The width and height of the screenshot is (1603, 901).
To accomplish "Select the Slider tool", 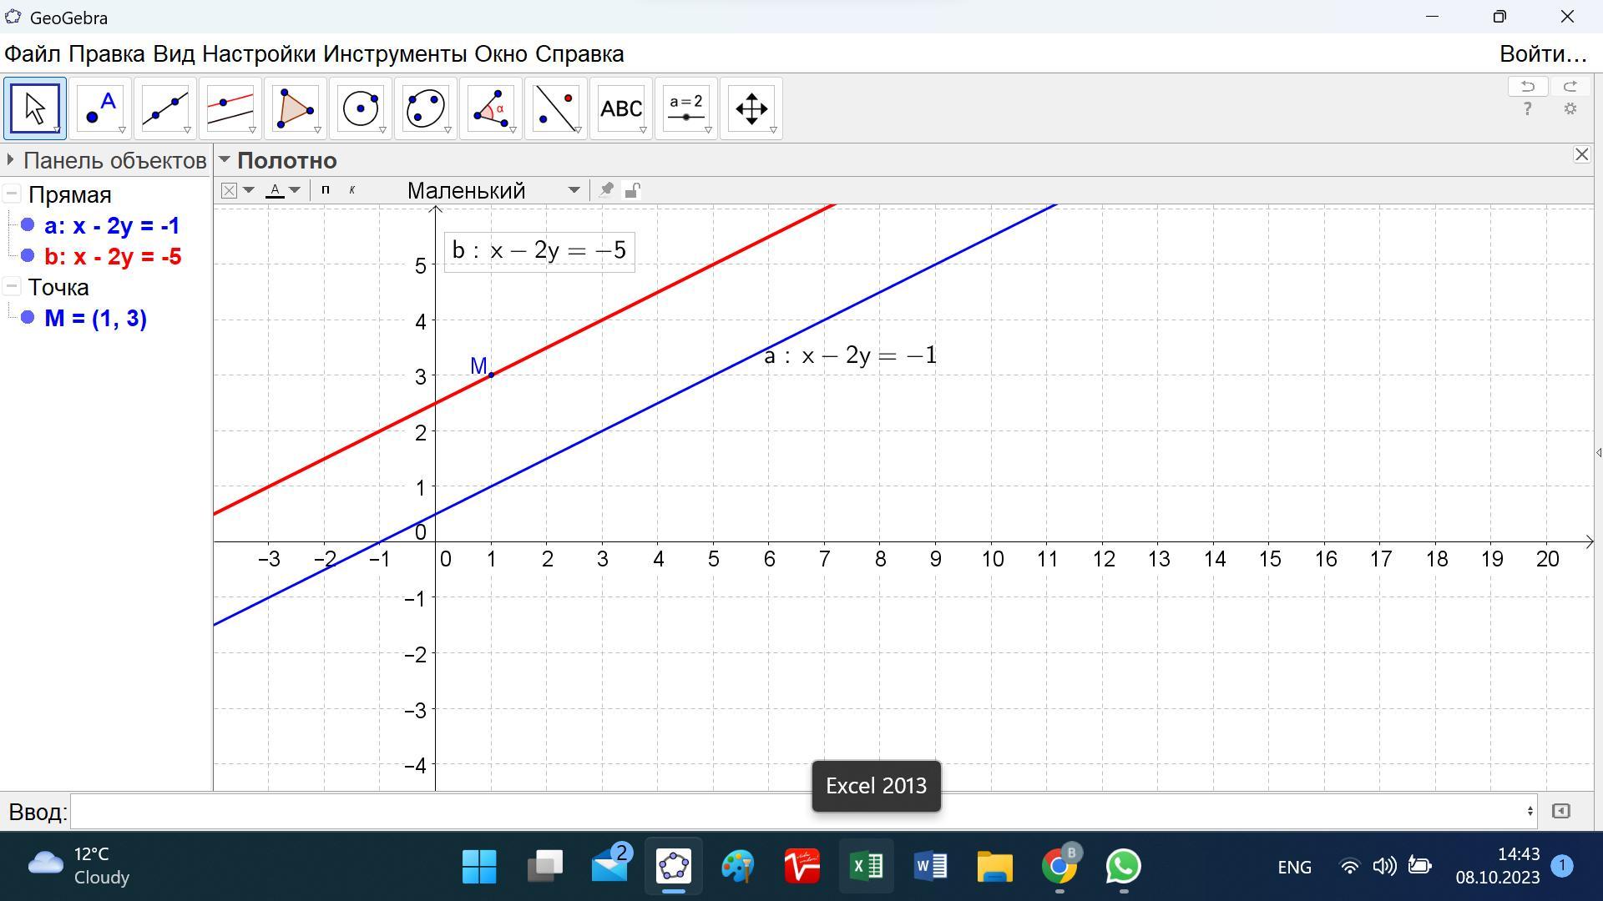I will coord(686,108).
